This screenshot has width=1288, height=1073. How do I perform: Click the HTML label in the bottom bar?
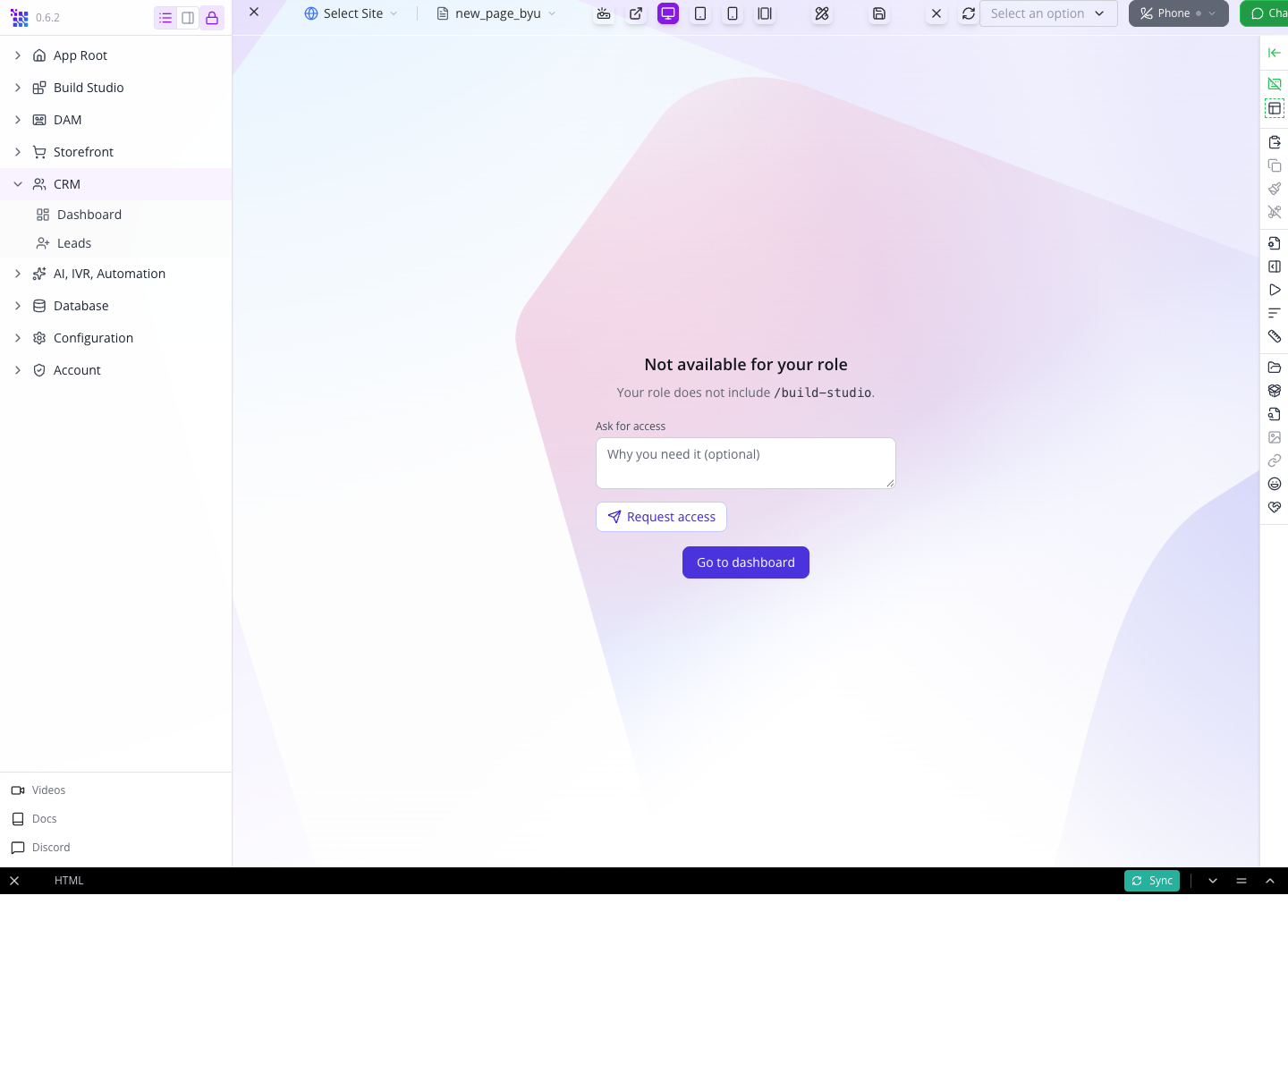click(69, 881)
